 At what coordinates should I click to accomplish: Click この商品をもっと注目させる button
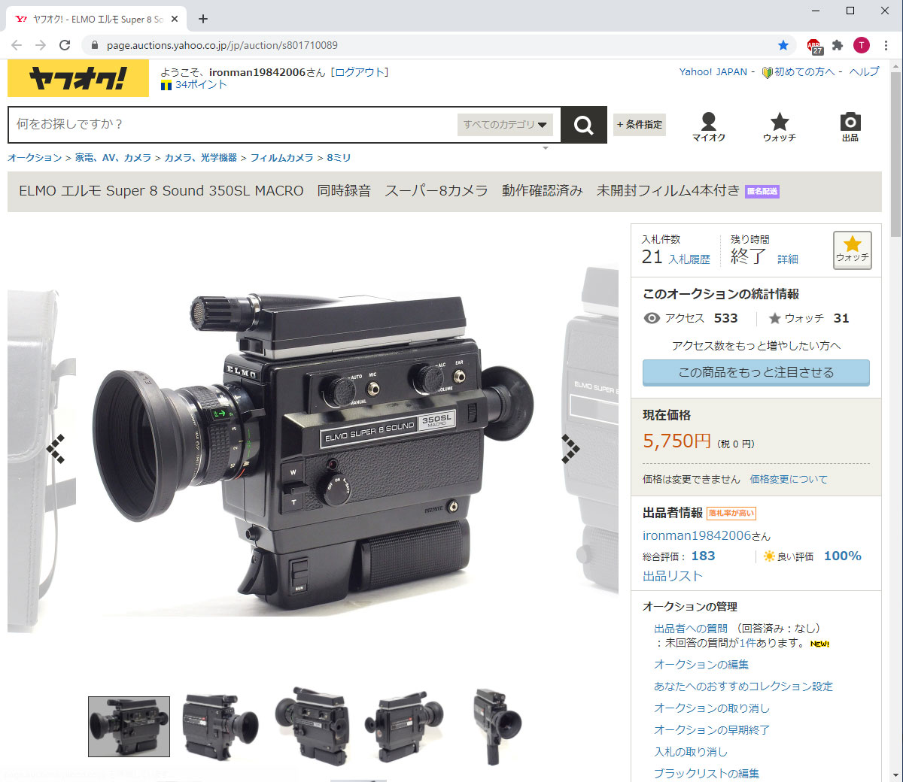[x=756, y=372]
